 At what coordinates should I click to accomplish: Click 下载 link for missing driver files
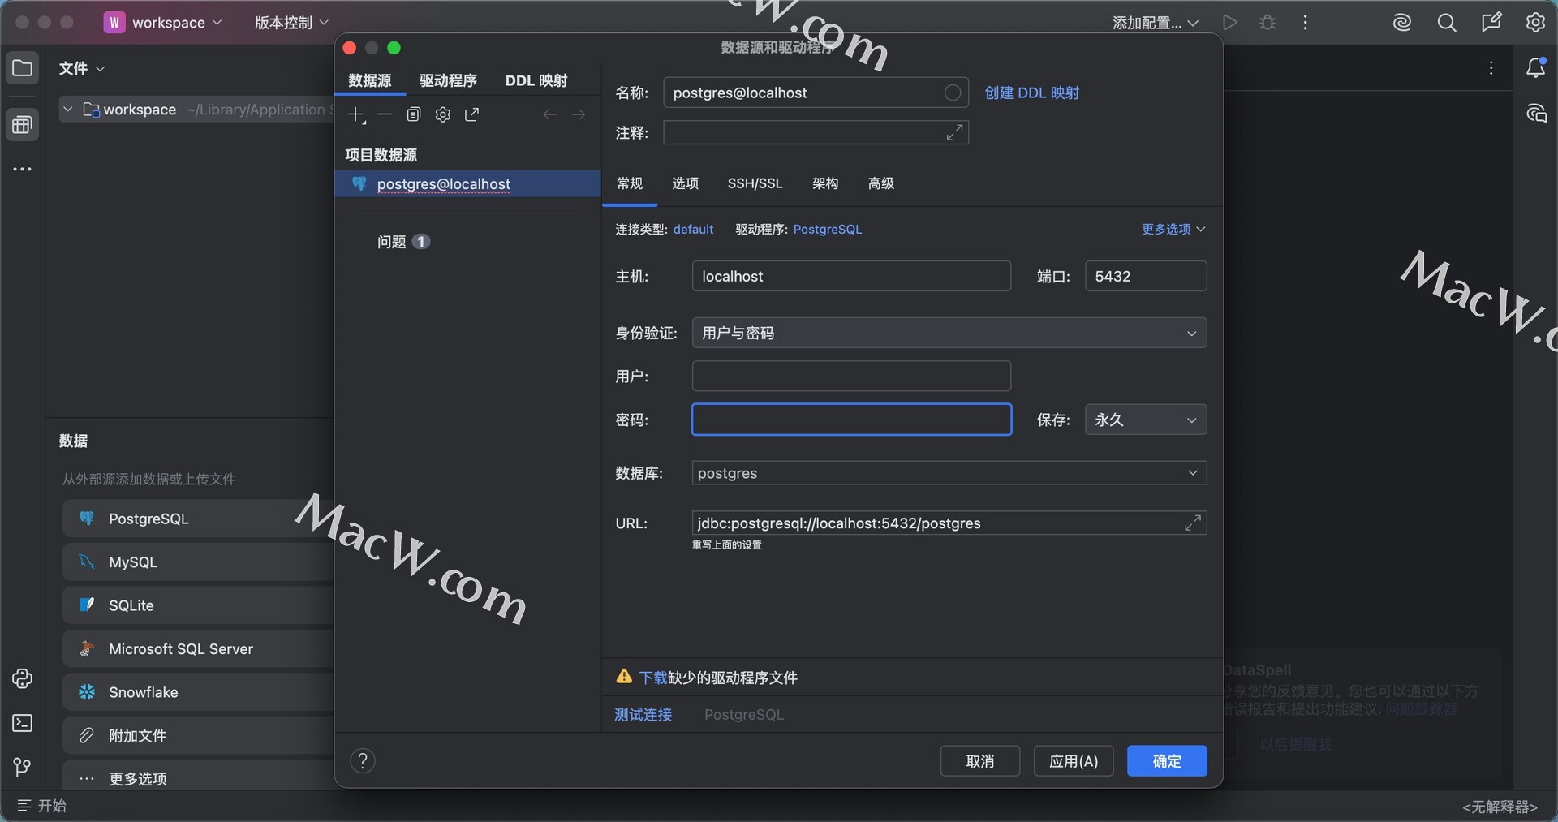652,678
